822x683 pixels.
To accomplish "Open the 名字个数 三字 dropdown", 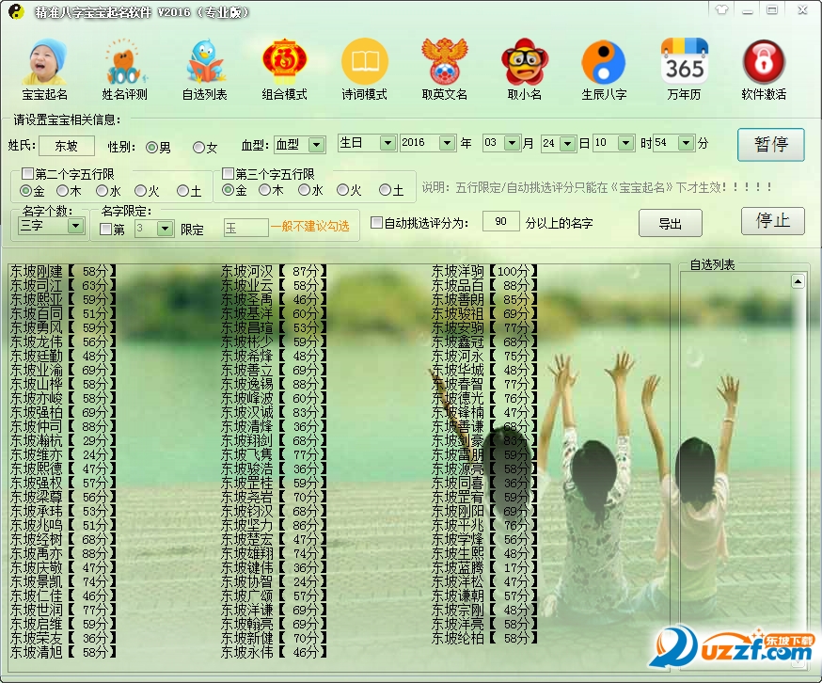I will click(x=76, y=226).
